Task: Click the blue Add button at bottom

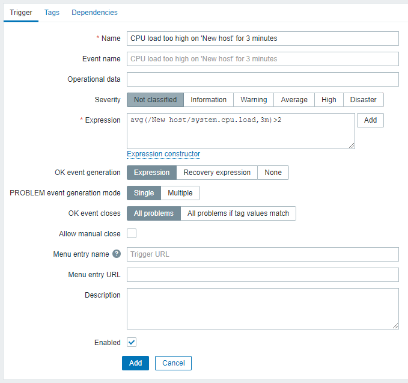Action: (x=136, y=363)
